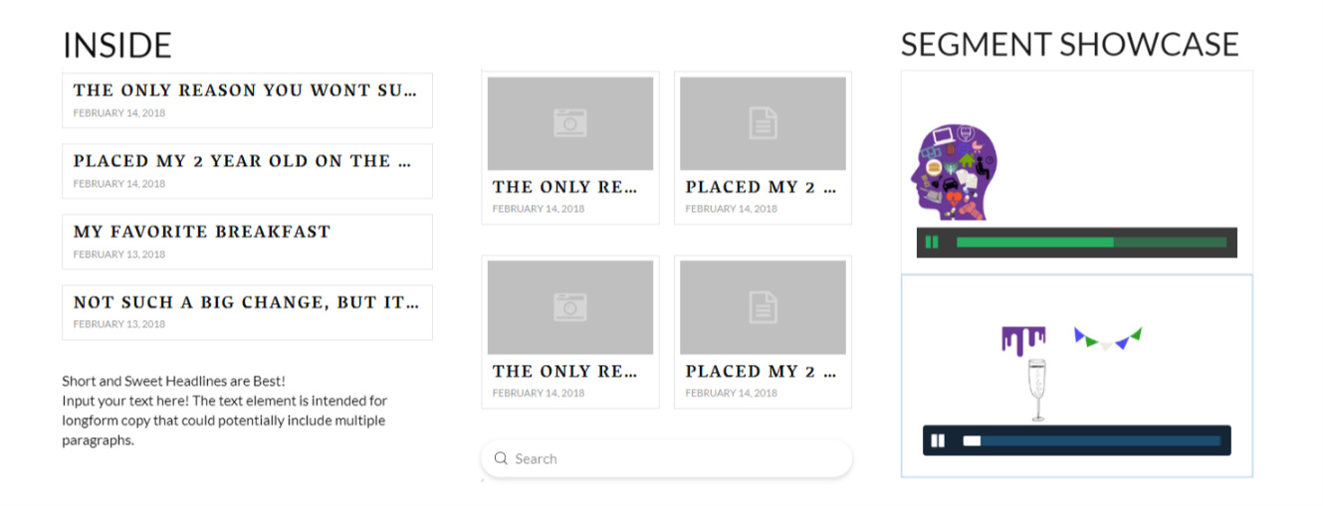Pause the green audio player
Image resolution: width=1323 pixels, height=506 pixels.
(932, 242)
